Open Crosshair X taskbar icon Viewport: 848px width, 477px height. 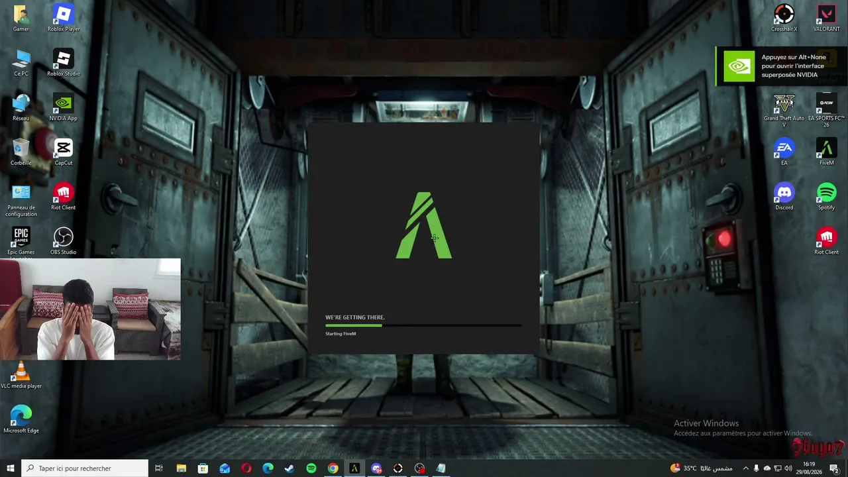pyautogui.click(x=397, y=468)
